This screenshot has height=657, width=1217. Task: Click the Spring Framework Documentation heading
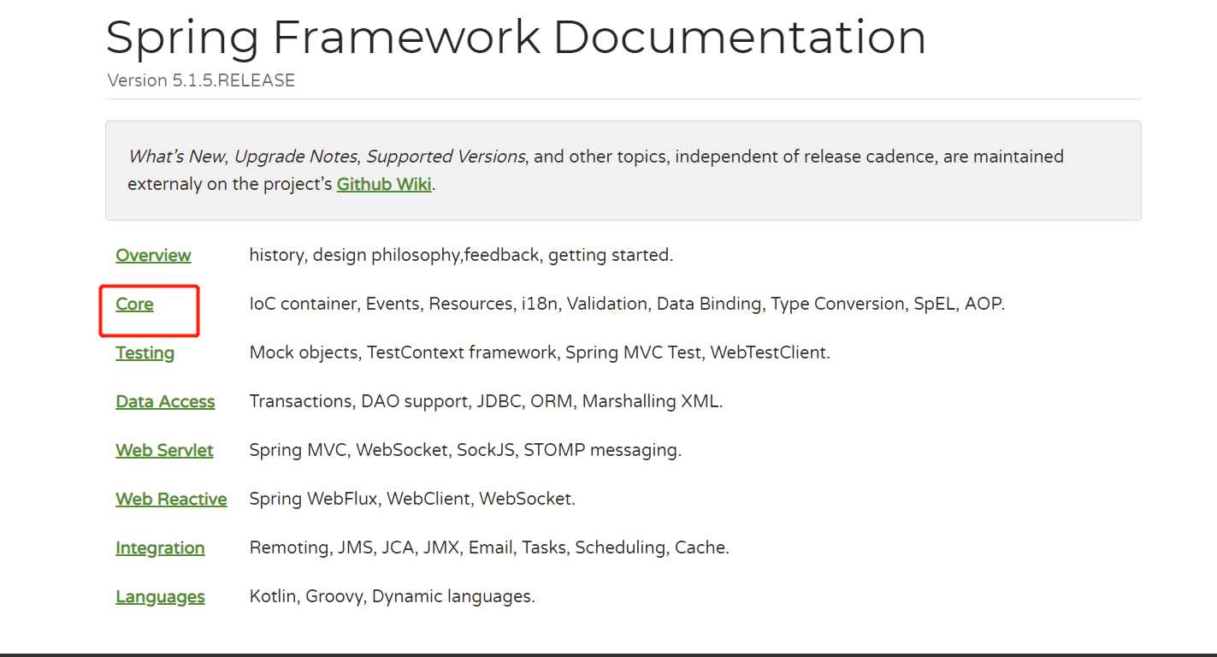pos(516,37)
